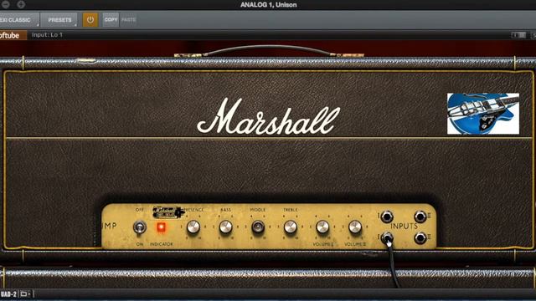Viewport: 536px width, 301px height.
Task: Select the top channel I input jack
Action: click(x=386, y=217)
